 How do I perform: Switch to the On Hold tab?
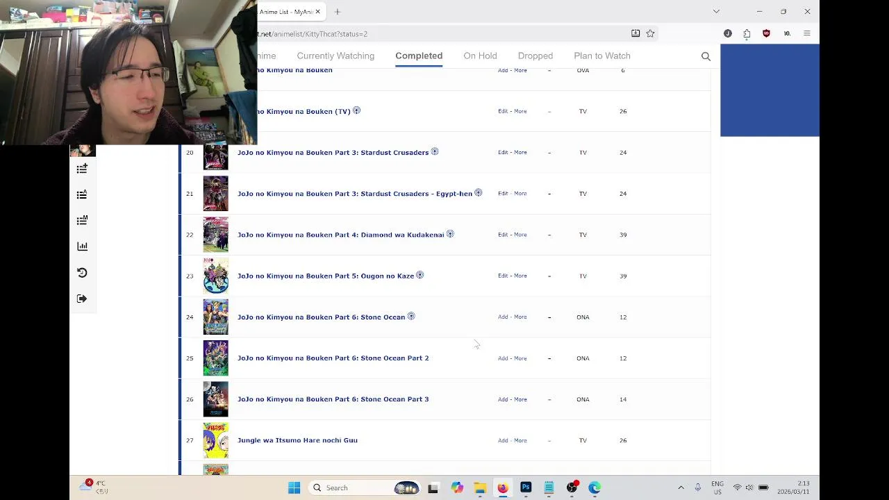[x=480, y=56]
